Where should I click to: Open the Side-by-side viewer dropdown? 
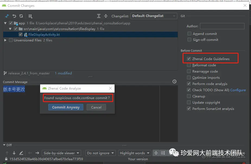tap(62, 153)
